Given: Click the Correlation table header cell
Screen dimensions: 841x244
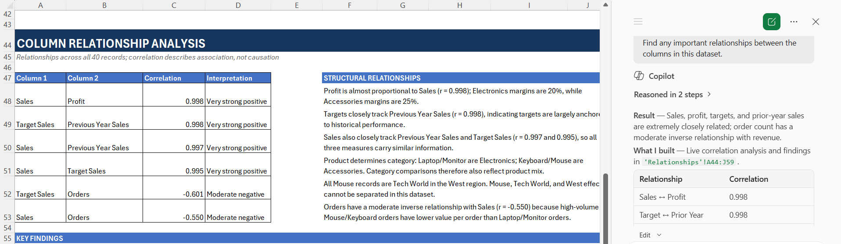Looking at the screenshot, I should click(x=174, y=78).
